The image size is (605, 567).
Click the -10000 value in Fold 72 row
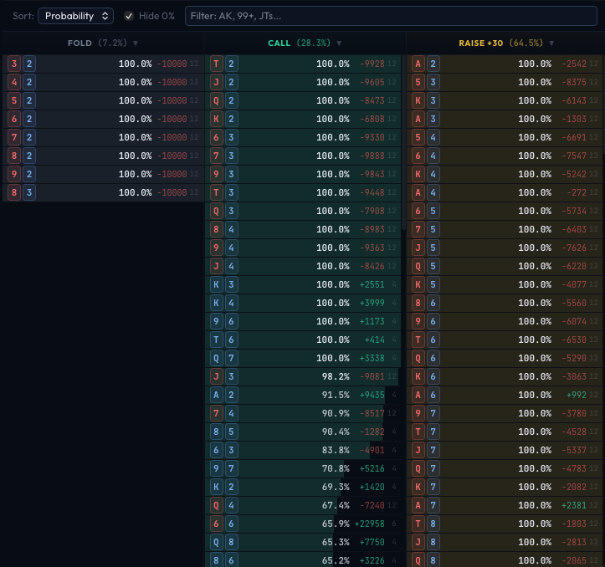point(172,137)
